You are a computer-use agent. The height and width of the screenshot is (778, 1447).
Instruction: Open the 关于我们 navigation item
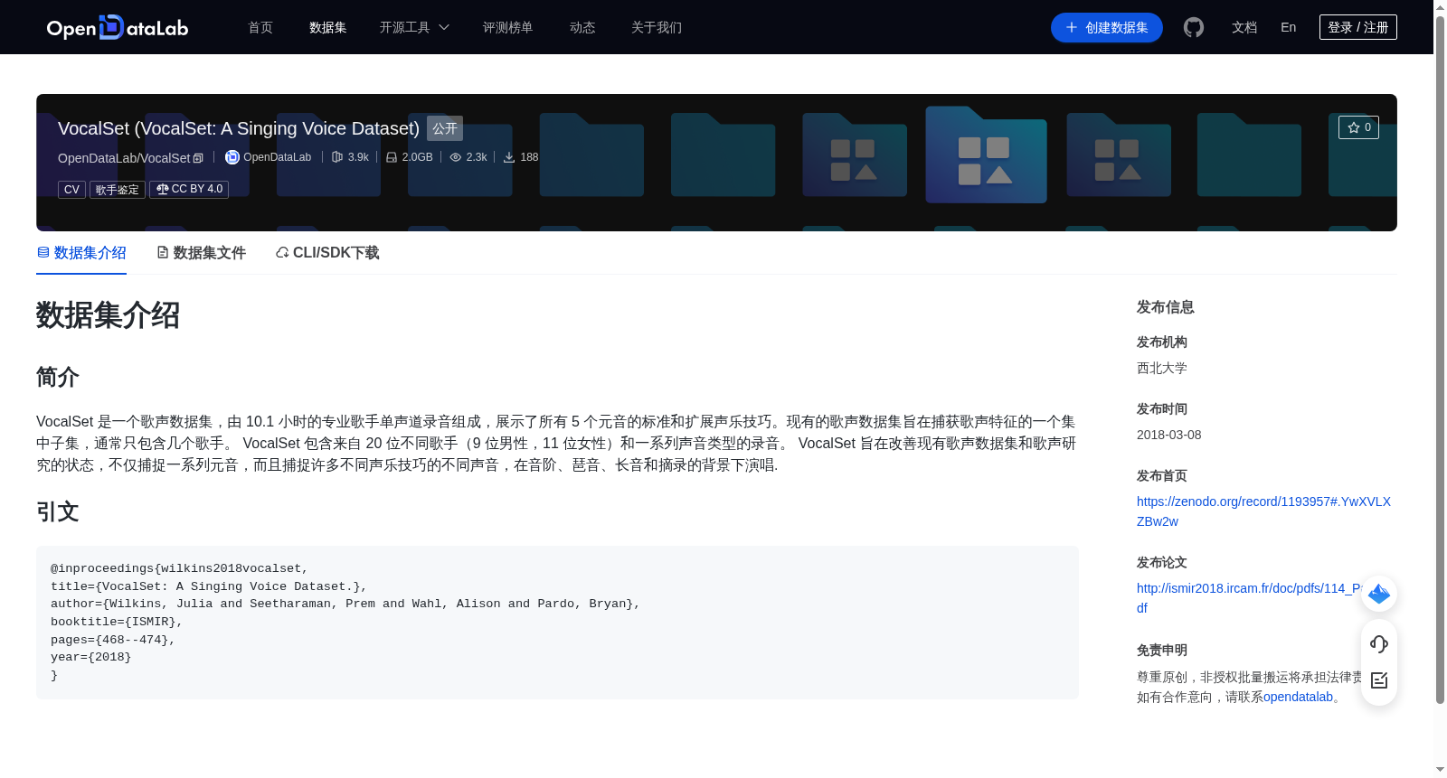[x=657, y=27]
